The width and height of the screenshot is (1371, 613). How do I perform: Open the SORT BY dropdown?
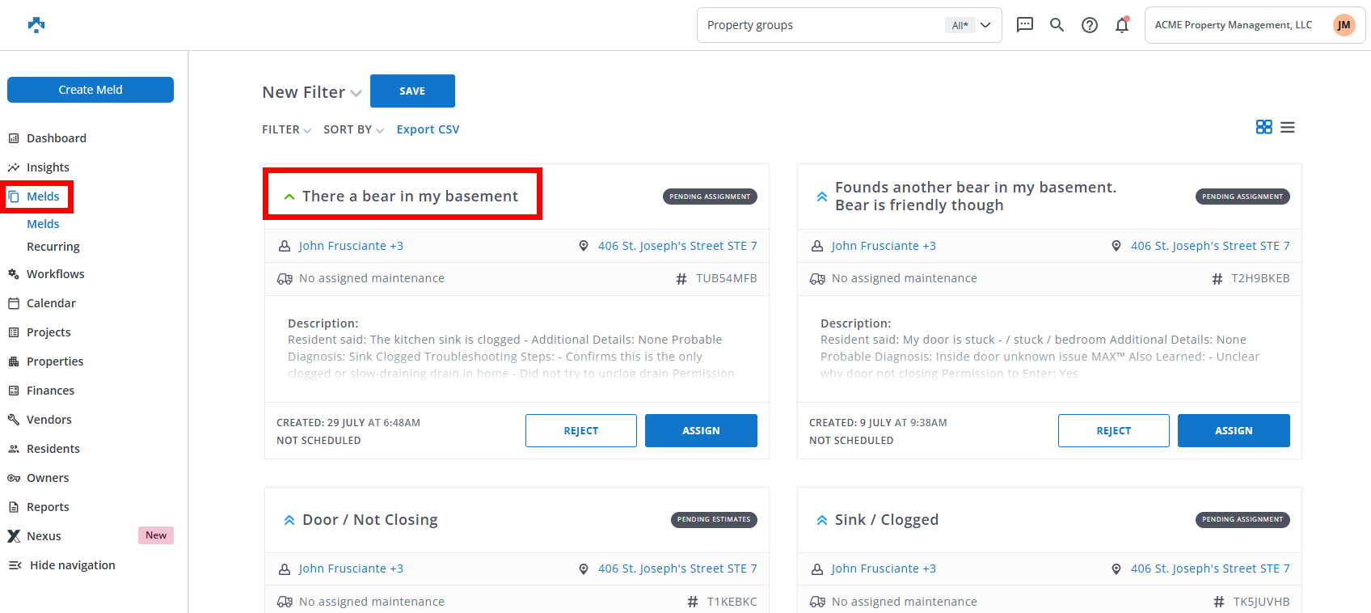point(353,129)
